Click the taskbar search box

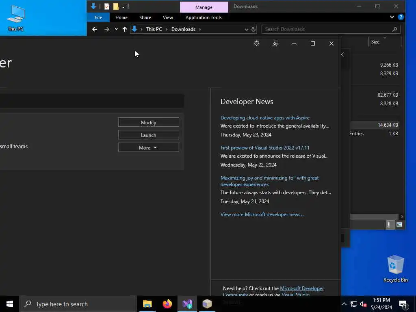point(78,304)
